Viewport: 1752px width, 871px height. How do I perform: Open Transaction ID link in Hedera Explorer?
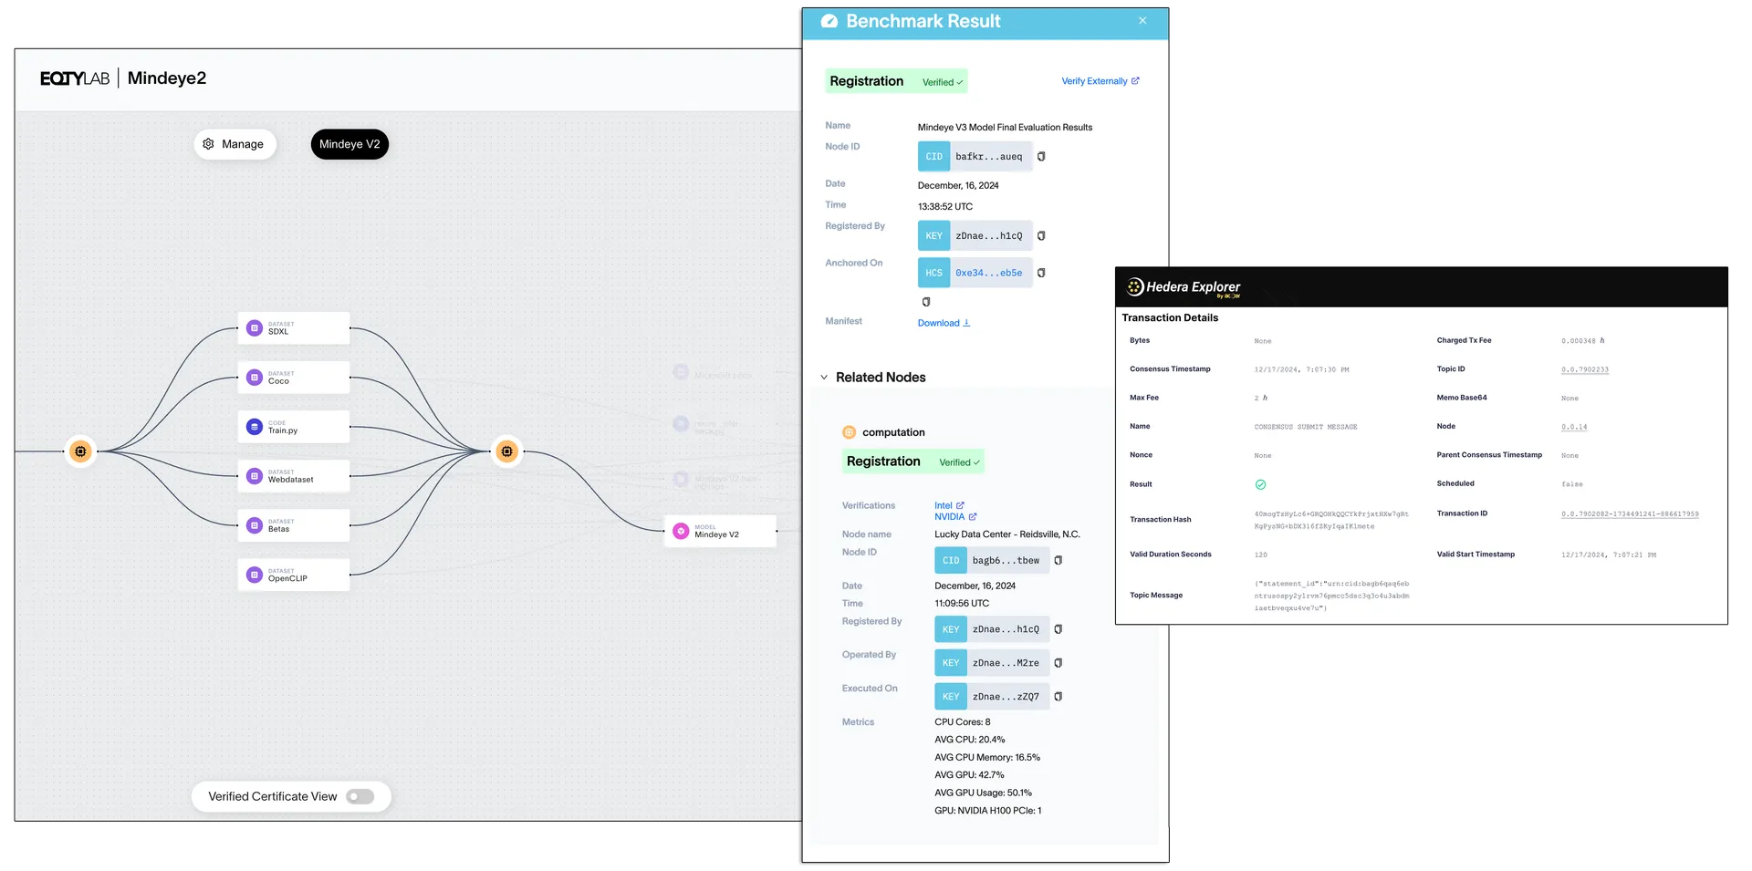coord(1630,514)
